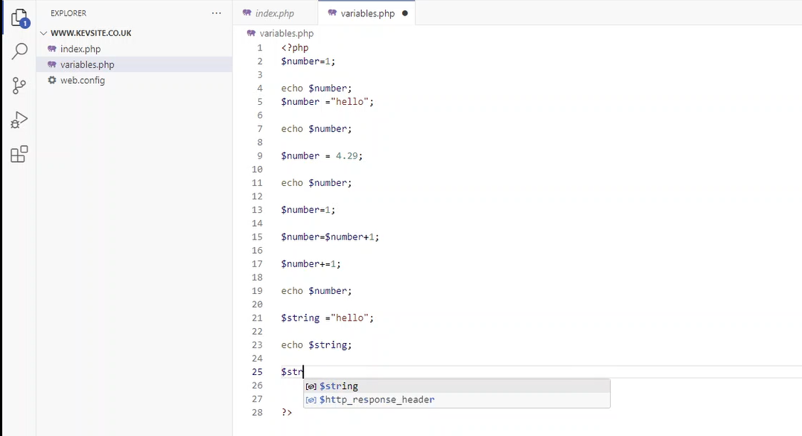
Task: Click the gear icon beside web.config
Action: coord(51,80)
